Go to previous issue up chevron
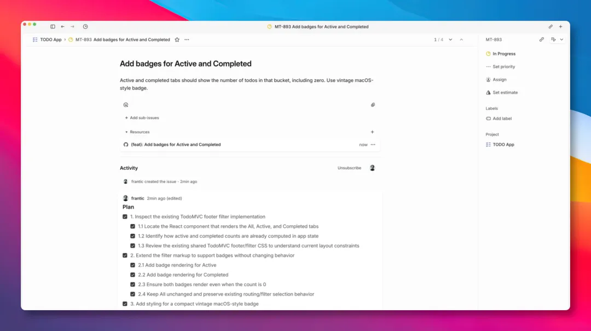 pos(461,39)
